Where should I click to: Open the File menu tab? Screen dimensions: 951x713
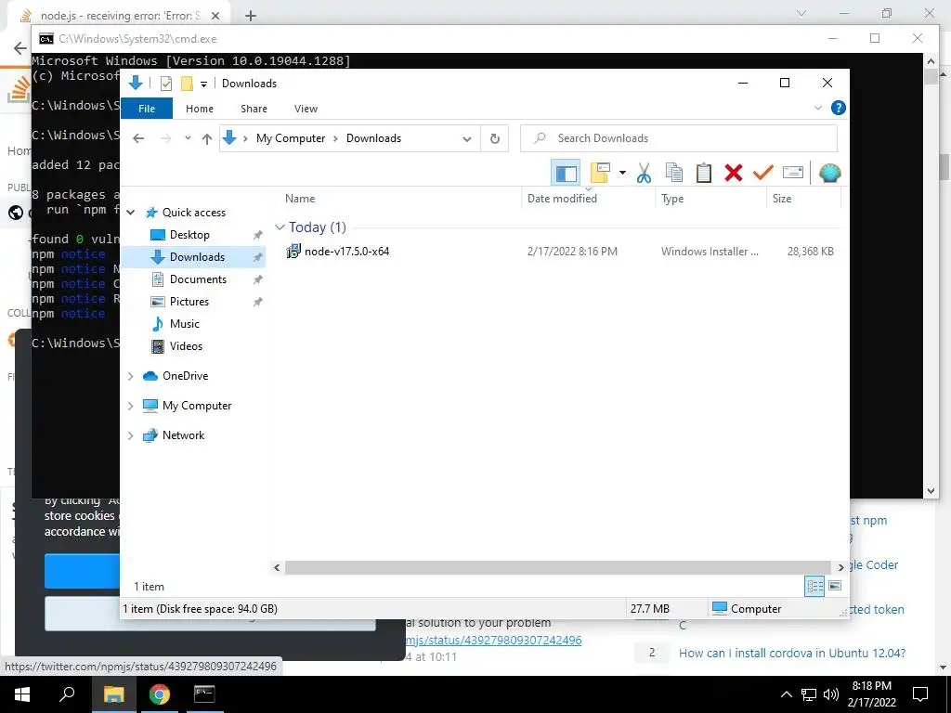(x=147, y=109)
